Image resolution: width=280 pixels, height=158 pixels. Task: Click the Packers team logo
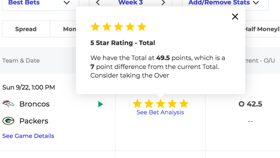tap(8, 121)
